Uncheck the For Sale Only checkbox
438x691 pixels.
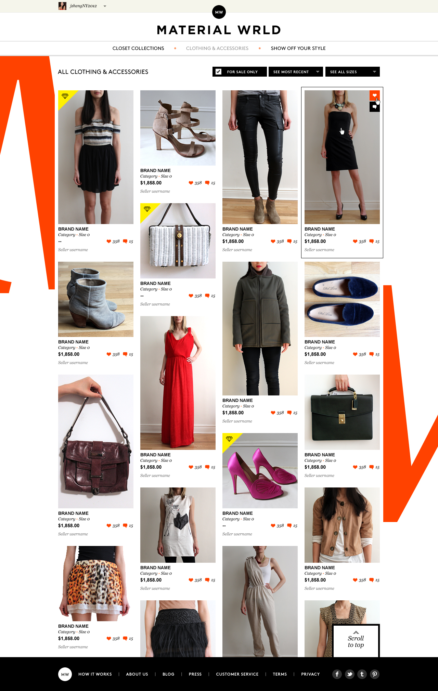[219, 71]
